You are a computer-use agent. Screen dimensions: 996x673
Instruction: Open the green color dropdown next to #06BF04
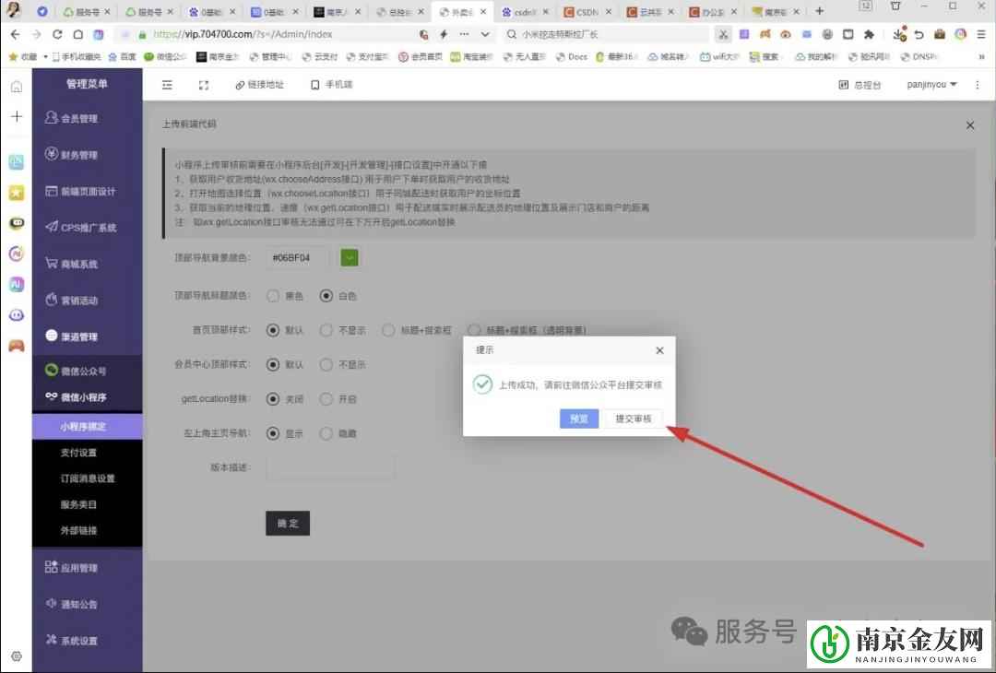[349, 259]
